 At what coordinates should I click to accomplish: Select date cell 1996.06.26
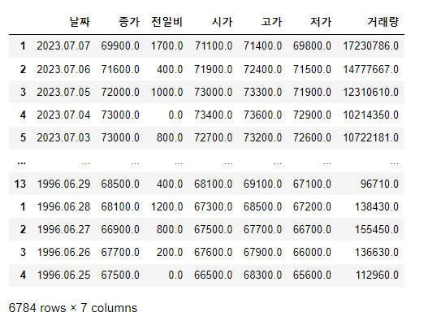(x=63, y=252)
